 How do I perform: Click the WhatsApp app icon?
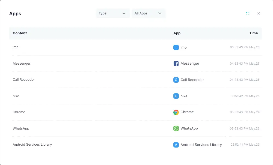click(176, 128)
